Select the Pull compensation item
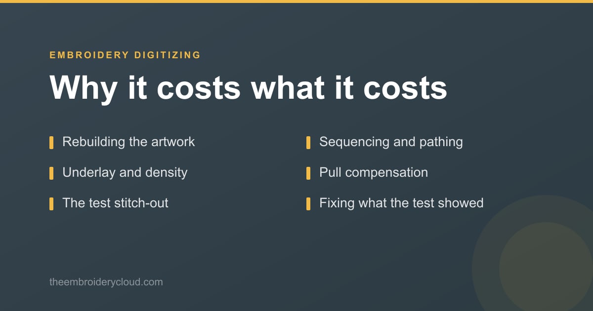The height and width of the screenshot is (311, 593). pyautogui.click(x=374, y=173)
